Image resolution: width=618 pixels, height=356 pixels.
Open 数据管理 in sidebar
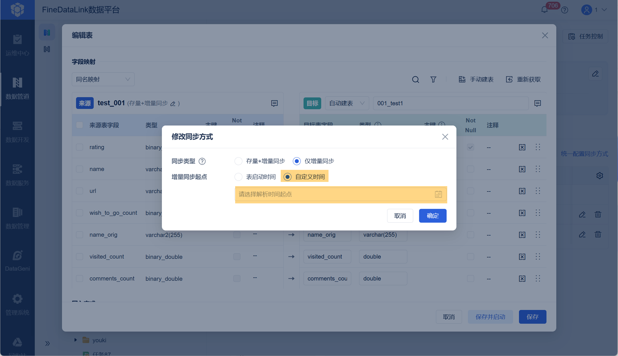click(x=17, y=218)
